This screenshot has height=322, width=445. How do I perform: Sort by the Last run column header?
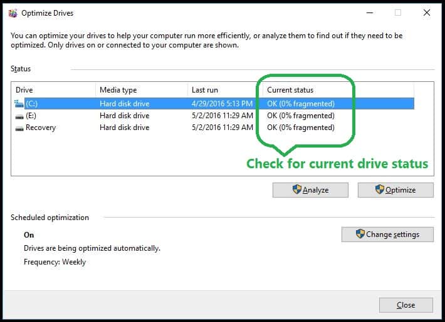[x=205, y=90]
